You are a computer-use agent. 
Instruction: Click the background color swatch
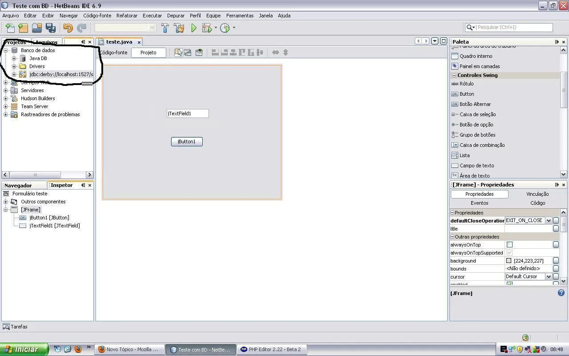click(x=509, y=261)
